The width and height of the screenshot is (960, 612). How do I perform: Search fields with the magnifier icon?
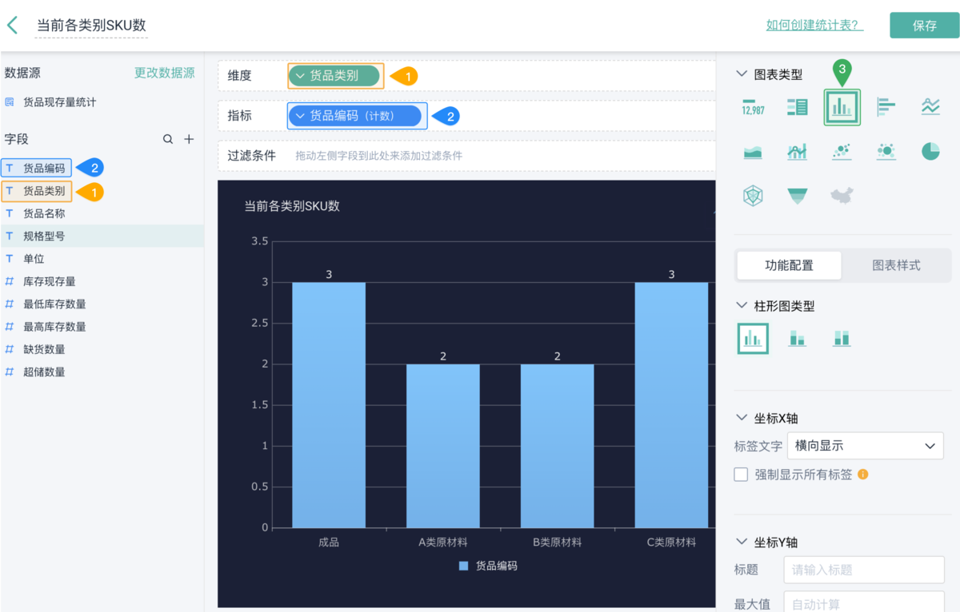[168, 139]
